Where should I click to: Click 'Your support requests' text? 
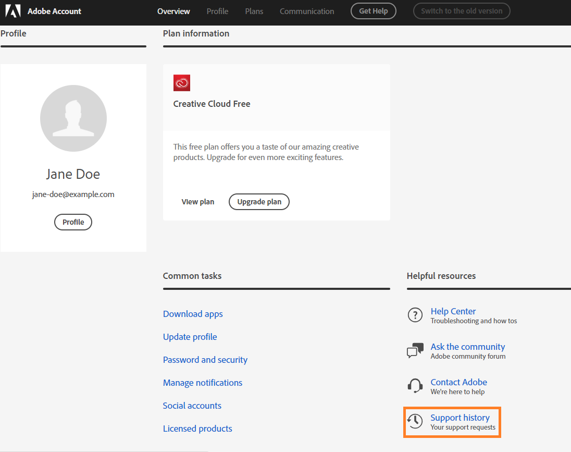pos(463,427)
